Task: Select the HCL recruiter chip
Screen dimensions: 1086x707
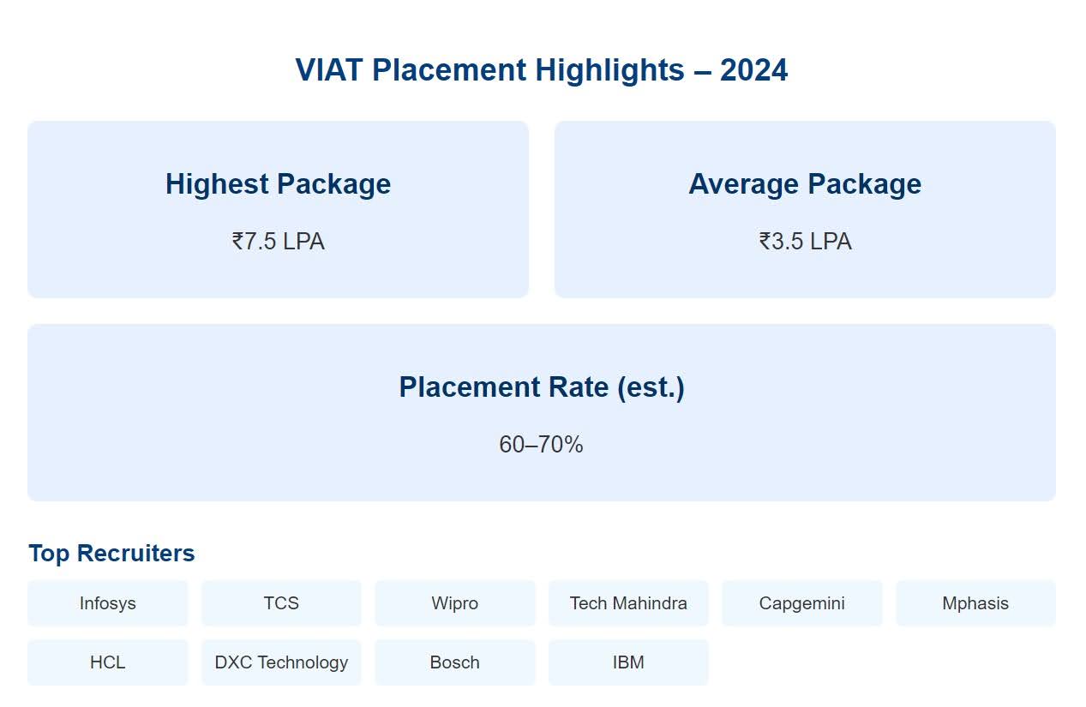Action: click(x=108, y=662)
